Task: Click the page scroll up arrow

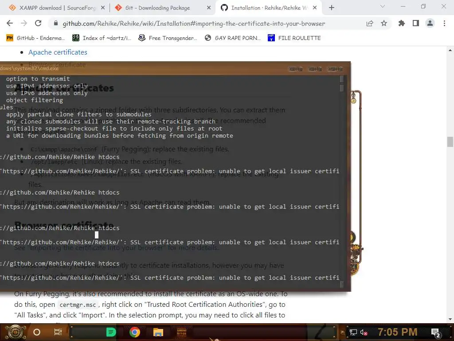Action: point(450,50)
